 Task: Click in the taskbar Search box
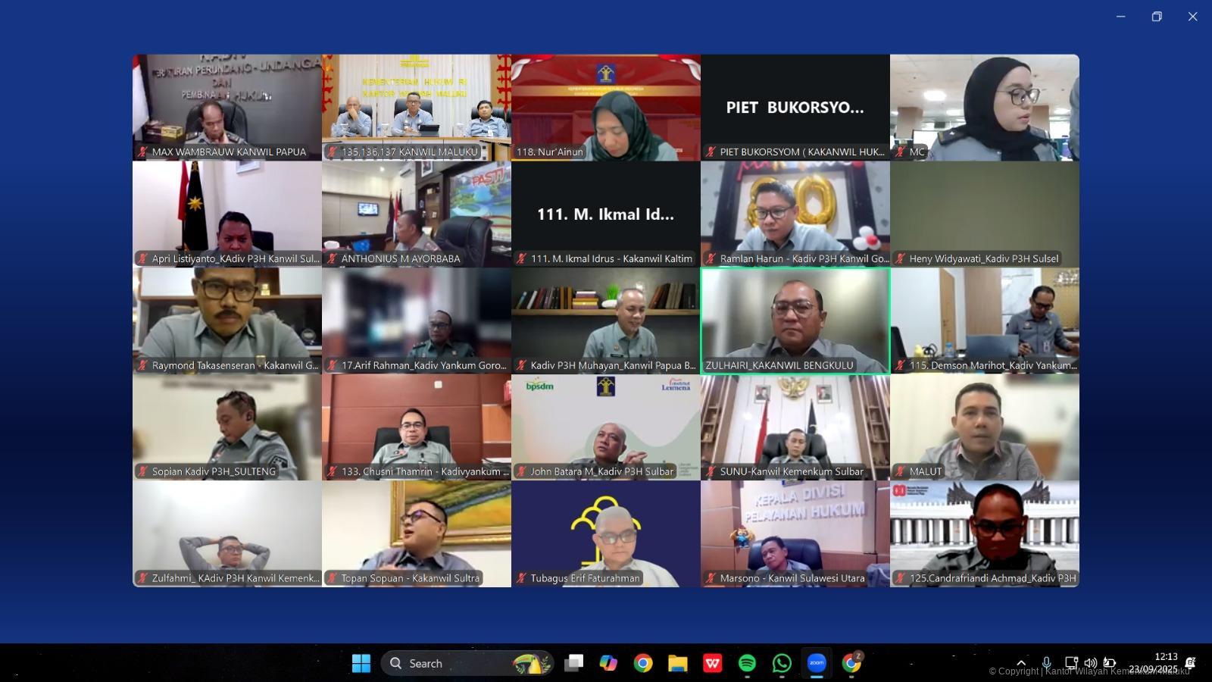[x=454, y=663]
